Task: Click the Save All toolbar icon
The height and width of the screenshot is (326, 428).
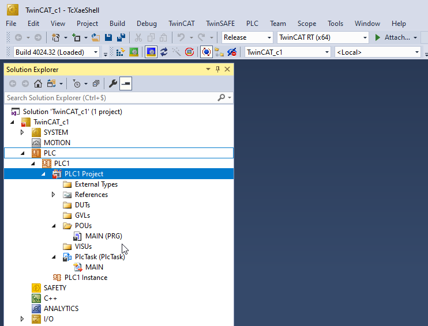Action: point(121,37)
